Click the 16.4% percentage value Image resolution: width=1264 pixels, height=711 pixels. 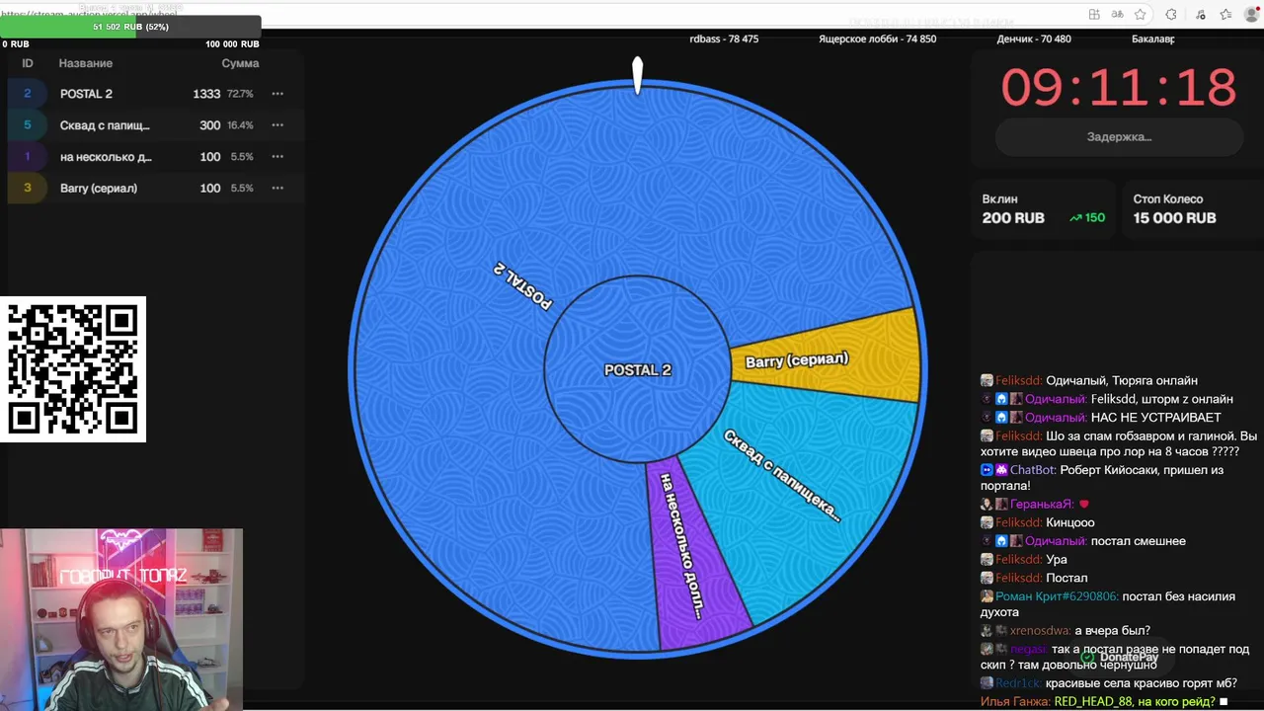coord(240,125)
